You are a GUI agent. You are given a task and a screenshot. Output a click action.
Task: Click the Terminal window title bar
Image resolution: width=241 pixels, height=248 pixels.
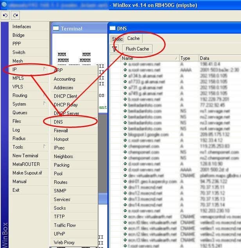coord(80,29)
